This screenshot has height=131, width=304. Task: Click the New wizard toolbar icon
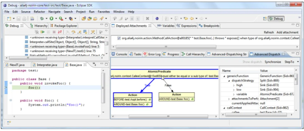(9, 19)
